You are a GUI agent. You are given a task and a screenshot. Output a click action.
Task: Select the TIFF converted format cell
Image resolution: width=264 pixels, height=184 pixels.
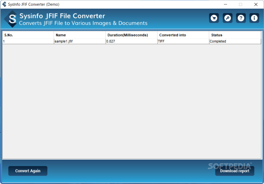pyautogui.click(x=183, y=41)
